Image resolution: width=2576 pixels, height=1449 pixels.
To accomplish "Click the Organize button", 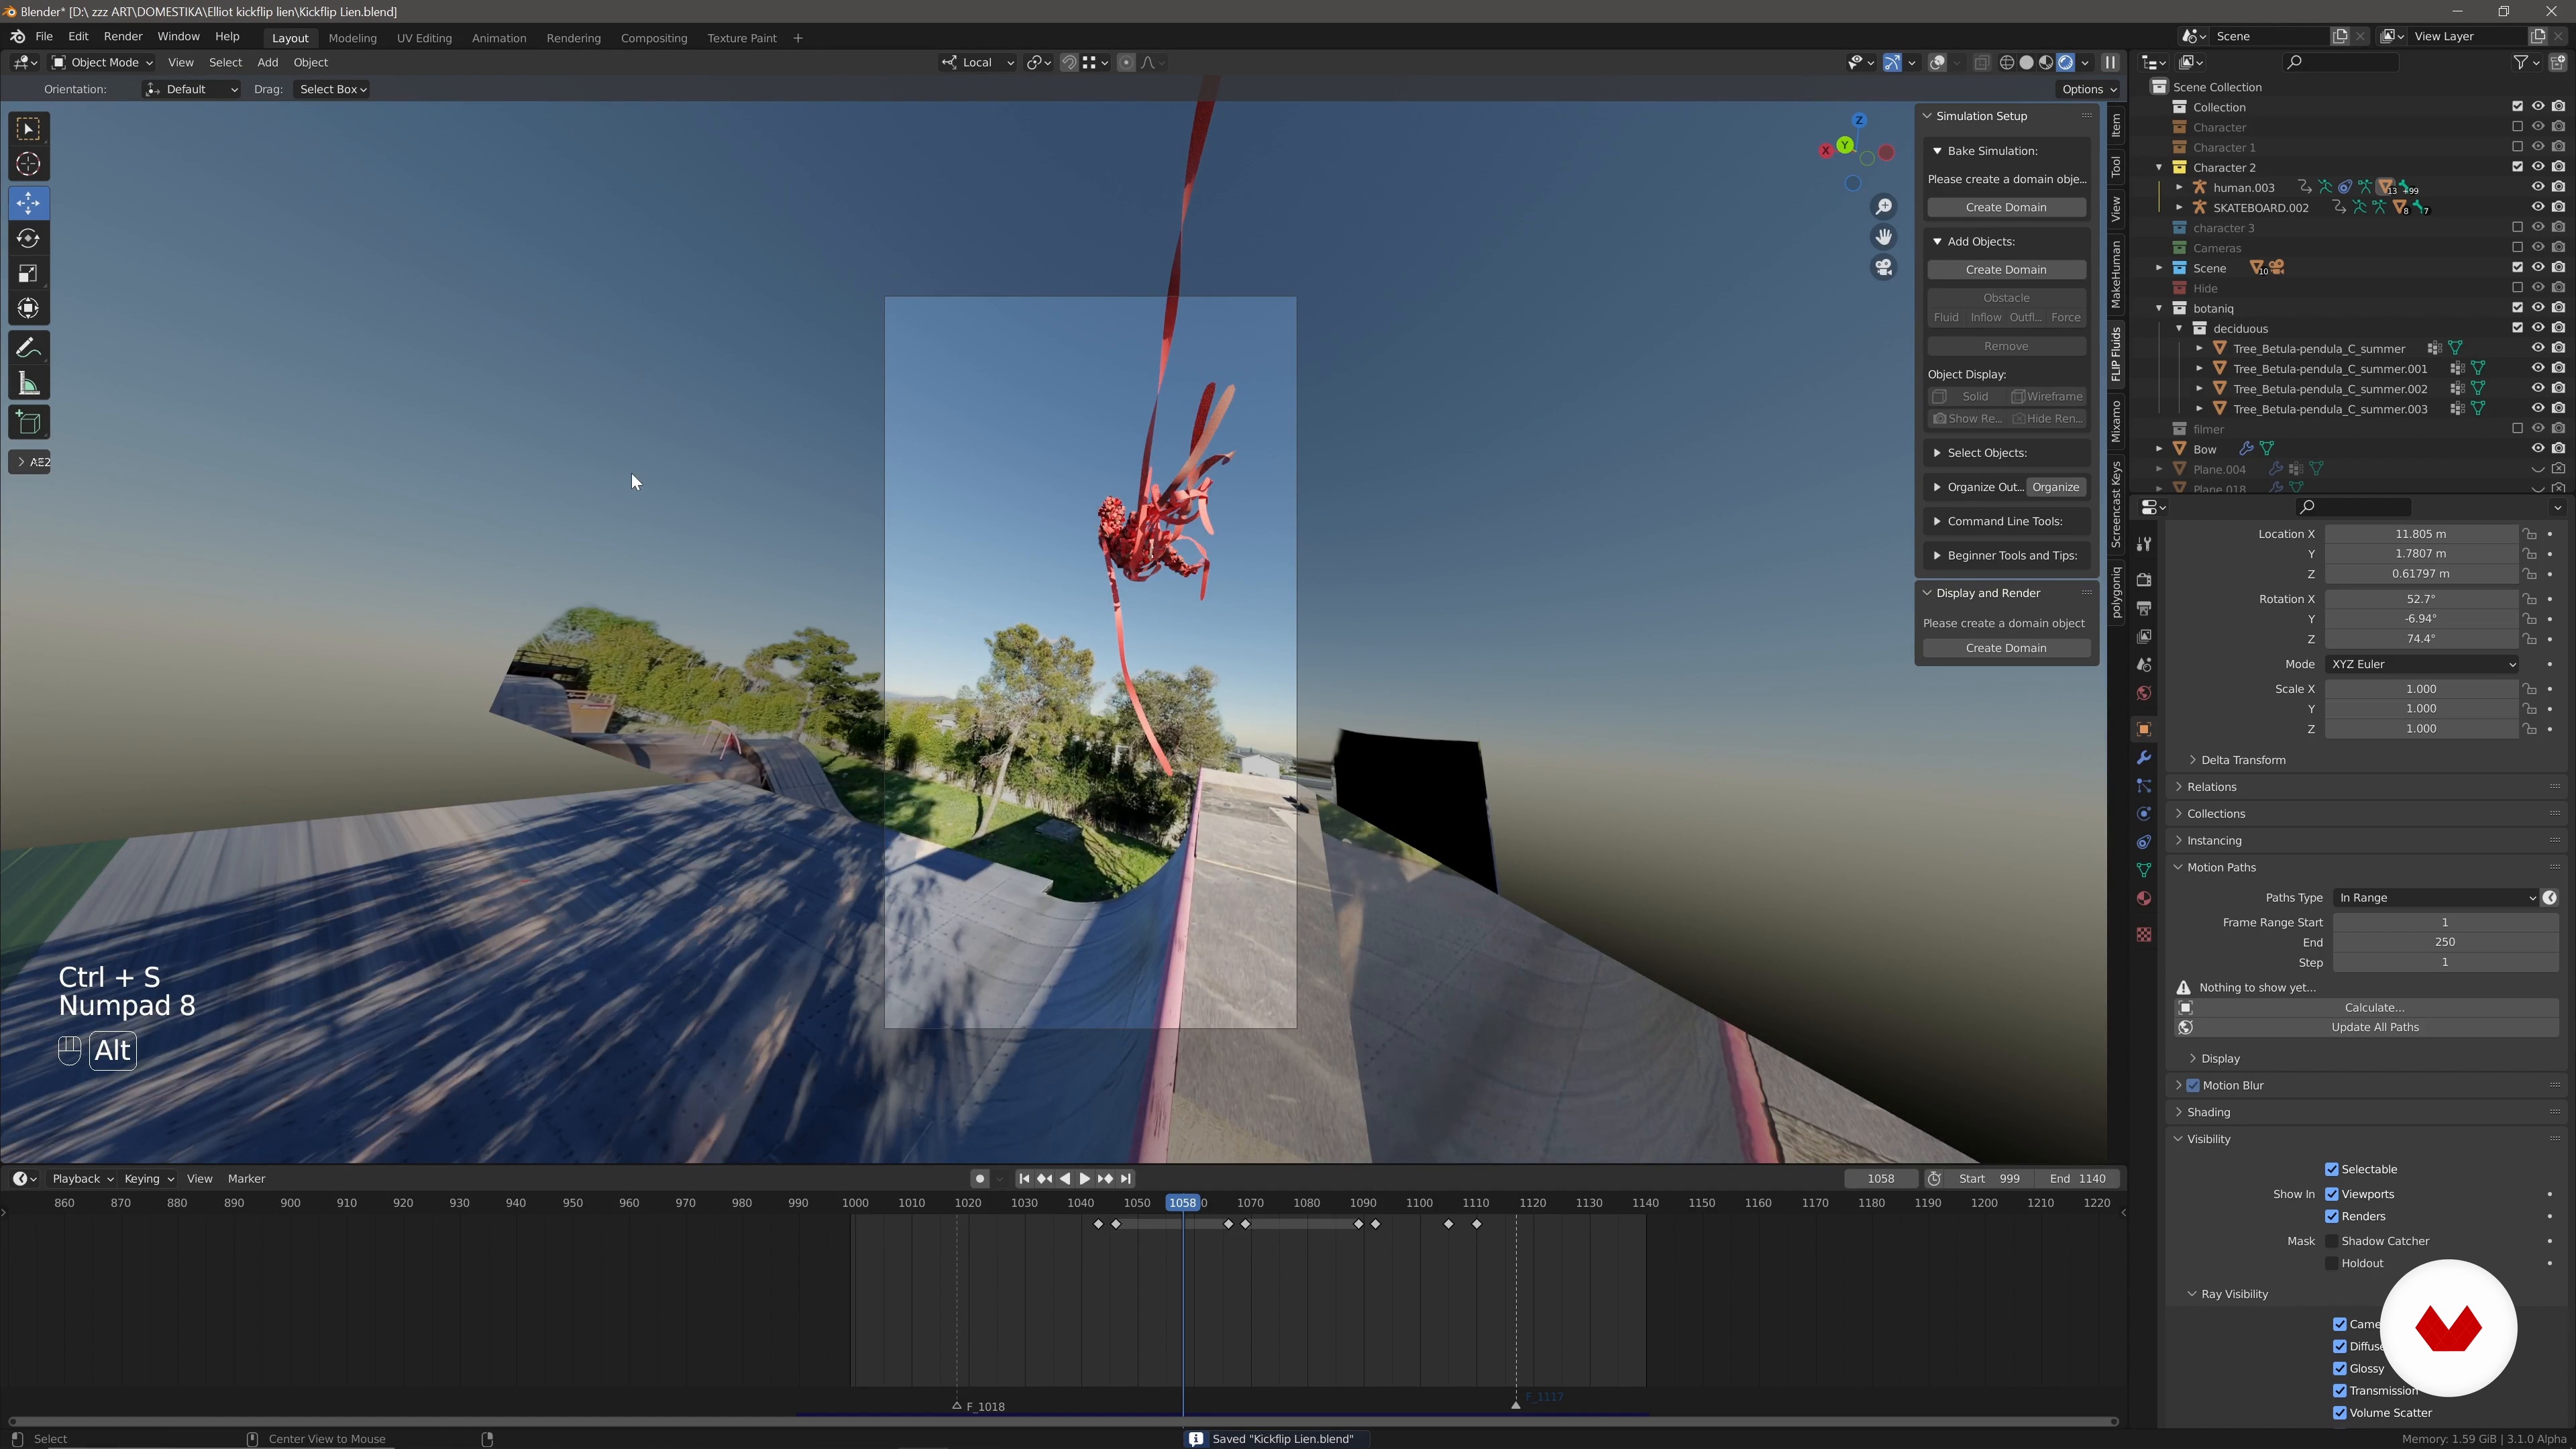I will 2056,487.
